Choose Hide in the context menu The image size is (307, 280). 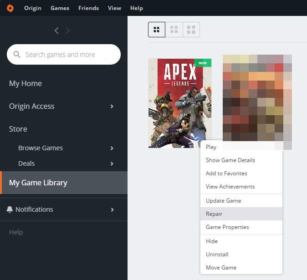tap(241, 241)
